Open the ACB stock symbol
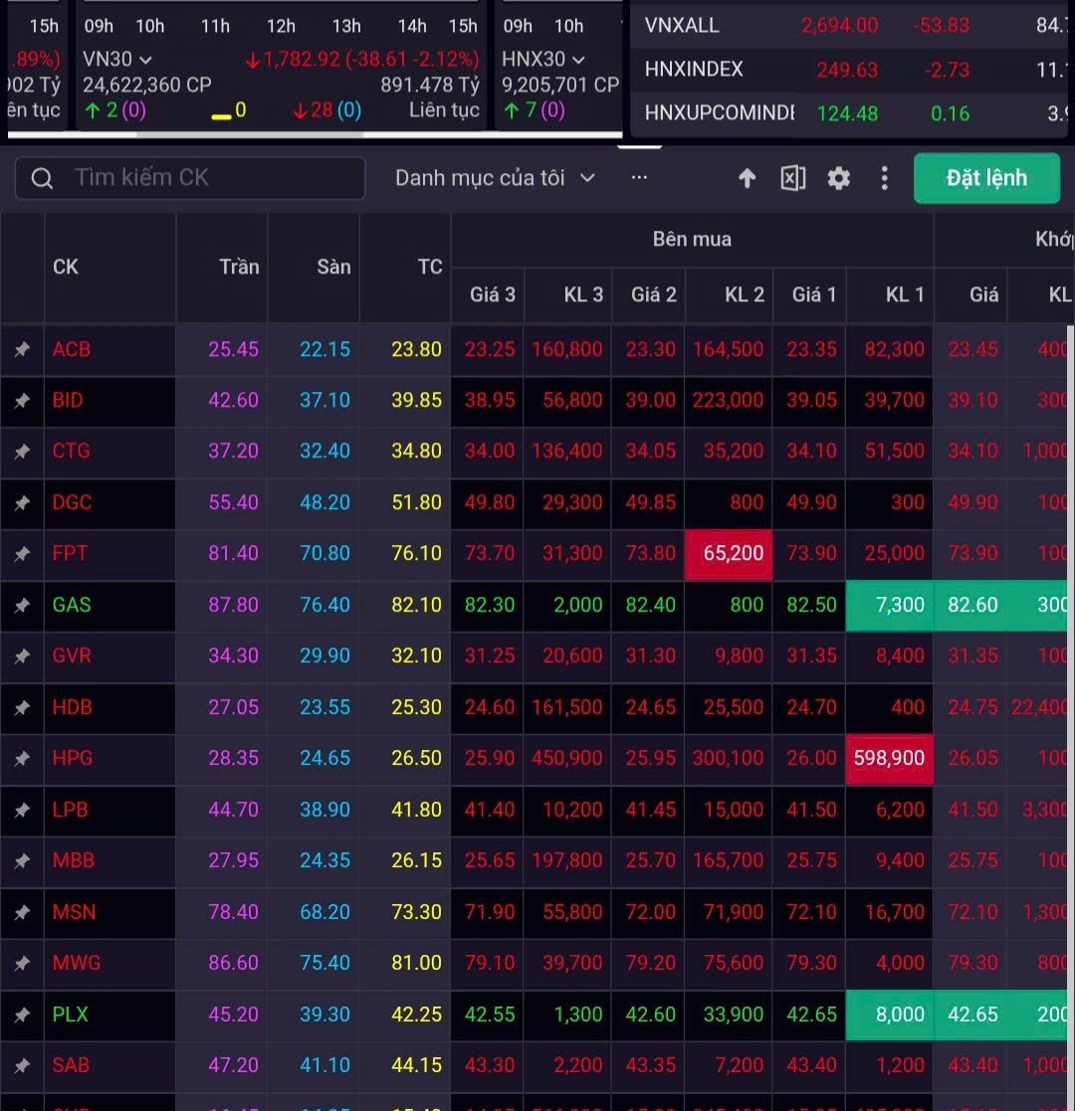Image resolution: width=1075 pixels, height=1111 pixels. pos(71,349)
